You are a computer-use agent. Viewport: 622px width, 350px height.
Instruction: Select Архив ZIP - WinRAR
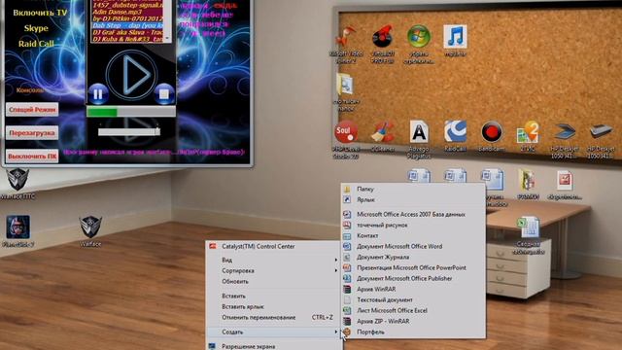pyautogui.click(x=413, y=322)
